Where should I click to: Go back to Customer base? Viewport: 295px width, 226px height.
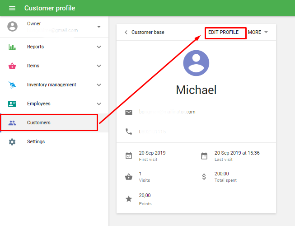click(x=144, y=33)
